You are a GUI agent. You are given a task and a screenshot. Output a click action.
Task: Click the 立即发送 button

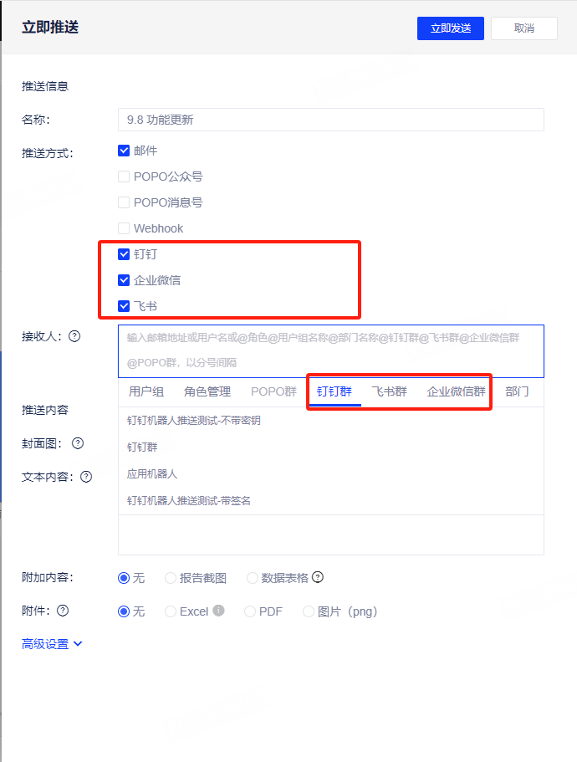[x=451, y=28]
